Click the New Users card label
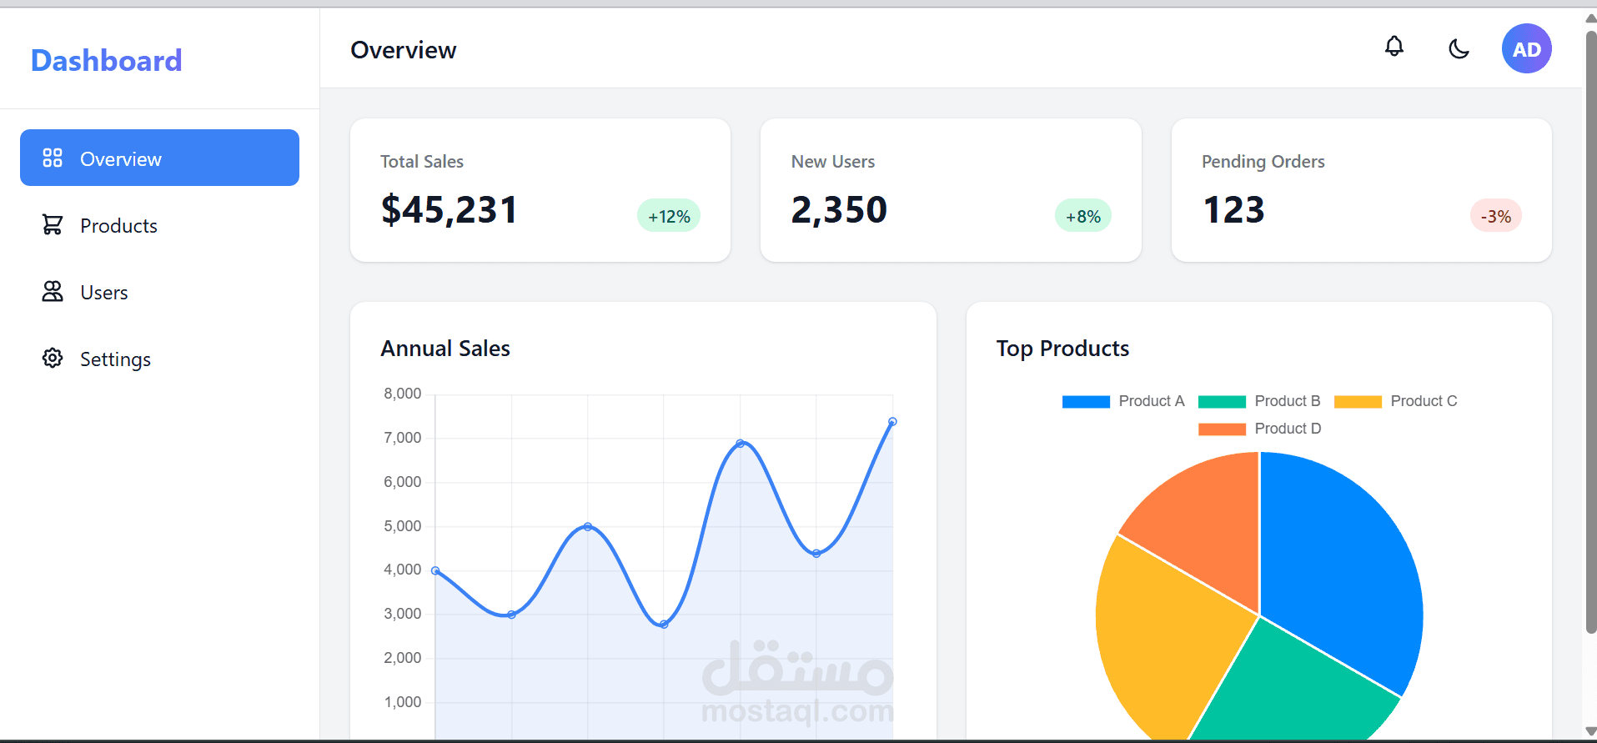Image resolution: width=1597 pixels, height=743 pixels. tap(833, 162)
